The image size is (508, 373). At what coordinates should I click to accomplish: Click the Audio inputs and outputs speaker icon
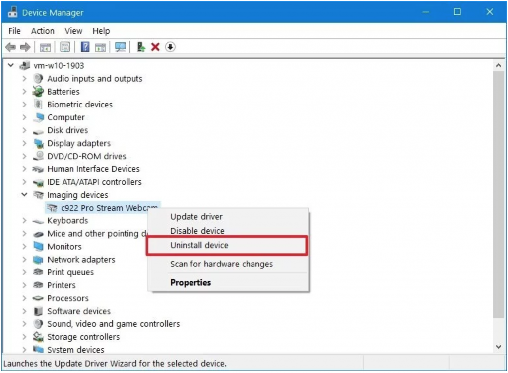[38, 78]
